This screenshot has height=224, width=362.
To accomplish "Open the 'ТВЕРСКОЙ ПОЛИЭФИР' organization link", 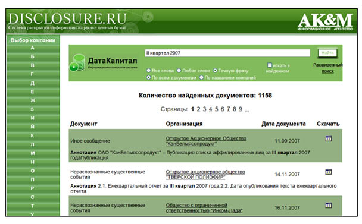I will tap(205, 175).
